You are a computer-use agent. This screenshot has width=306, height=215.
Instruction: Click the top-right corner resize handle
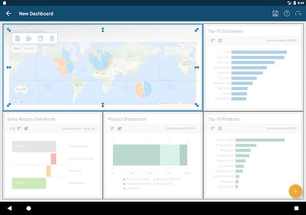[x=197, y=30]
